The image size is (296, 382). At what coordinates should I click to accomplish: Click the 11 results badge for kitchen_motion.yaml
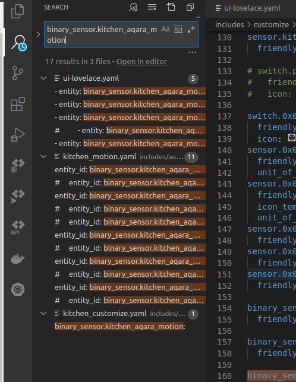click(x=191, y=157)
